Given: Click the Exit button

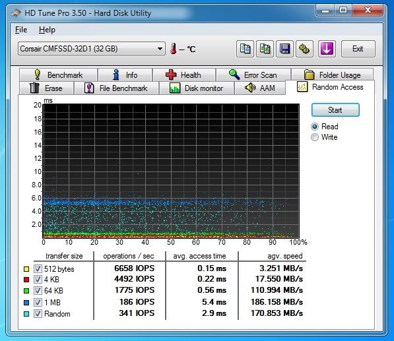Looking at the screenshot, I should click(x=358, y=49).
